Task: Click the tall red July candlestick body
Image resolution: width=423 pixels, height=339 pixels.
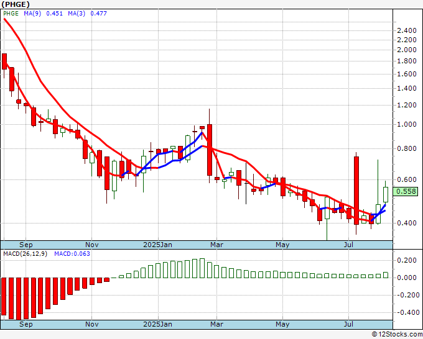Action: point(356,191)
